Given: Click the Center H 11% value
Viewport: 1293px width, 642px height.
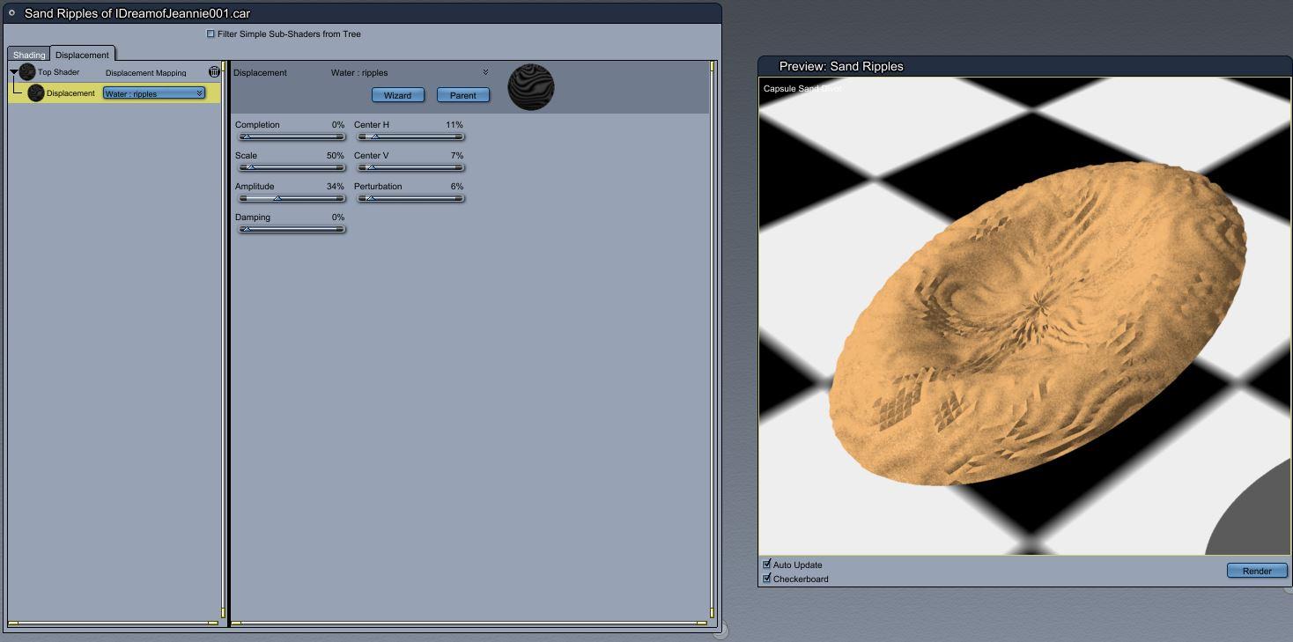Looking at the screenshot, I should (454, 124).
